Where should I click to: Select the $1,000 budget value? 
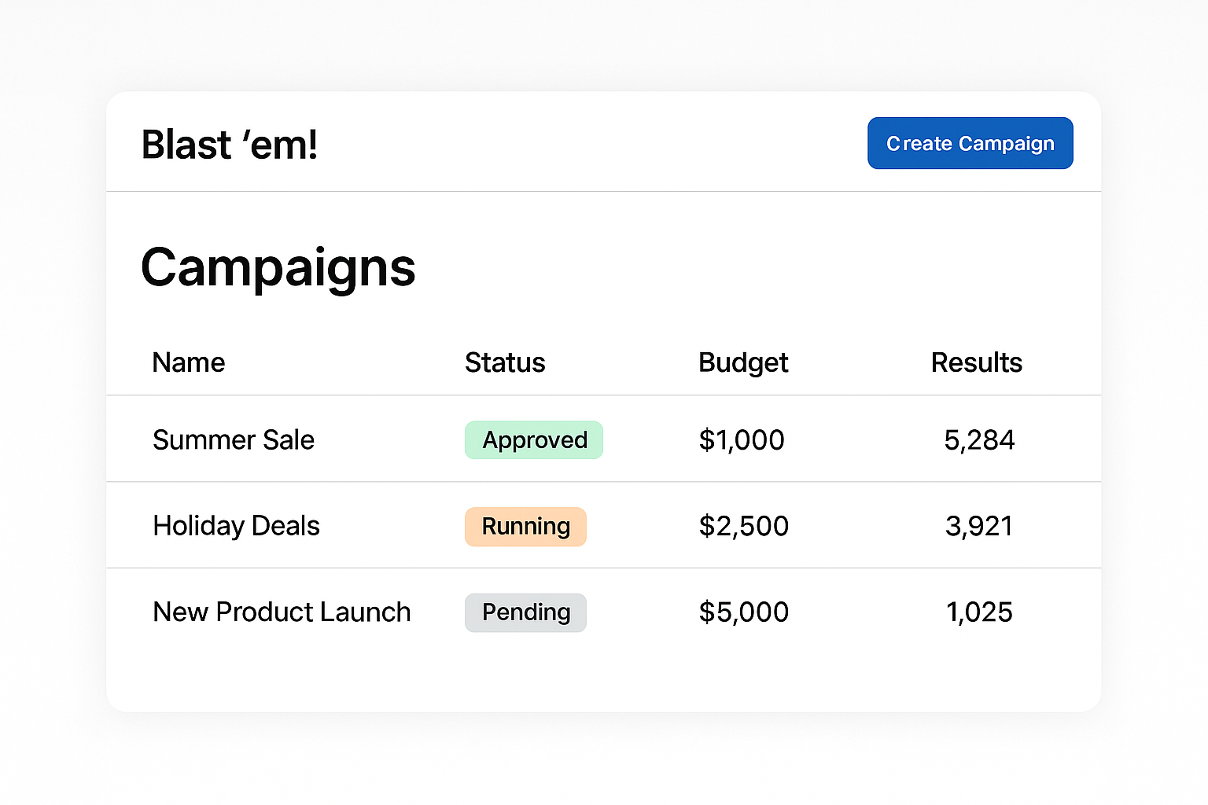[x=742, y=439]
